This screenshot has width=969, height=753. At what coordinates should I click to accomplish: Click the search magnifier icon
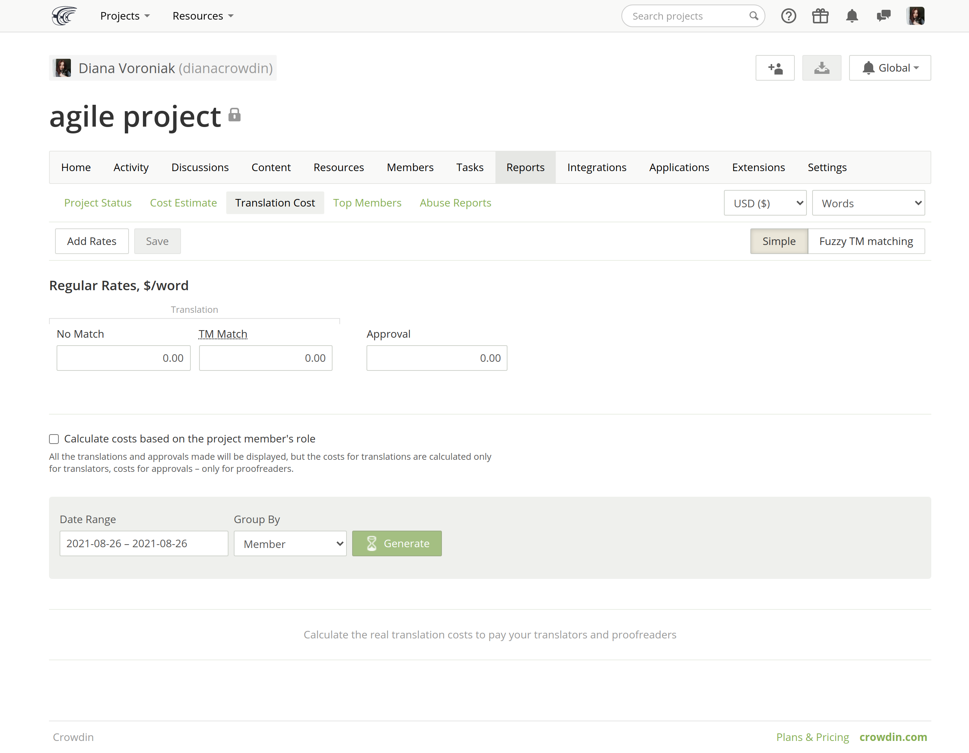753,16
